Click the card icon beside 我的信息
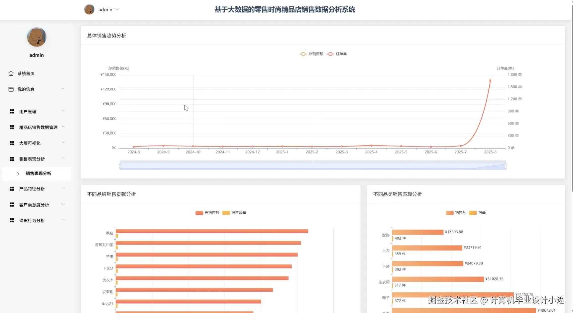 tap(11, 89)
